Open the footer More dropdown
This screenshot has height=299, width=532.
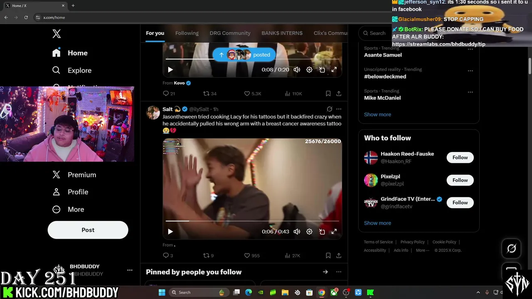click(x=423, y=250)
